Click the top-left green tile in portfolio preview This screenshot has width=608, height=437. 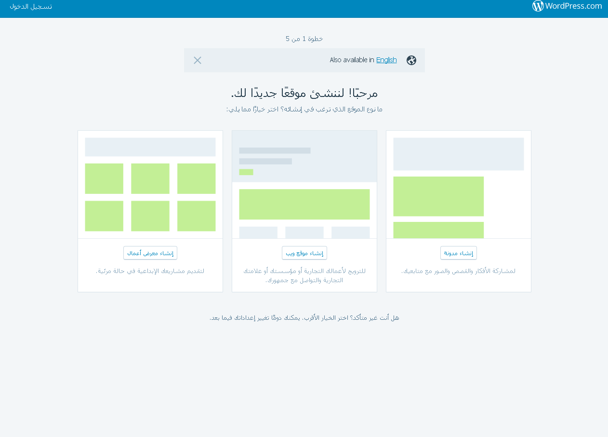pos(104,178)
